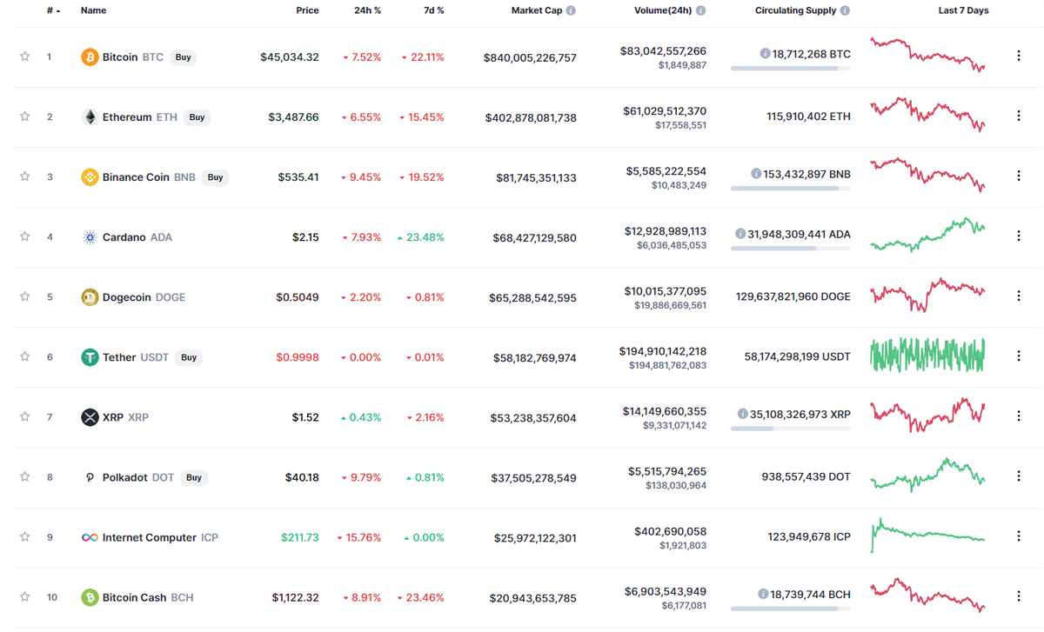Click the Buy button next to Polkadot
This screenshot has width=1044, height=632.
point(194,477)
